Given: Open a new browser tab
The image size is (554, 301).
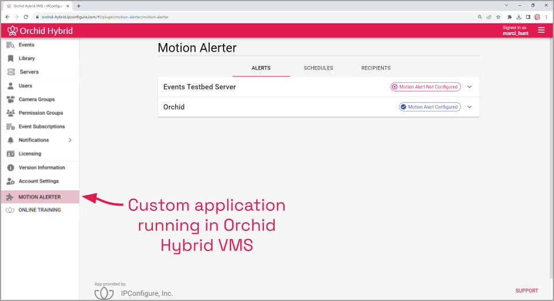Looking at the screenshot, I should point(78,6).
